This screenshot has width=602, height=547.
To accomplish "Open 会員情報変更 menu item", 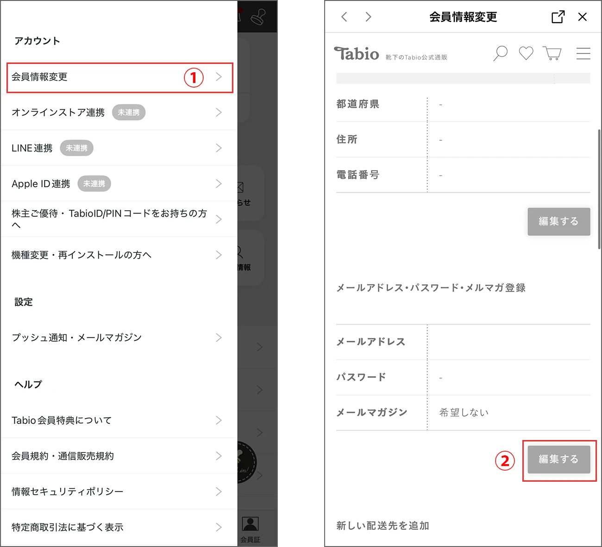I will pos(119,77).
